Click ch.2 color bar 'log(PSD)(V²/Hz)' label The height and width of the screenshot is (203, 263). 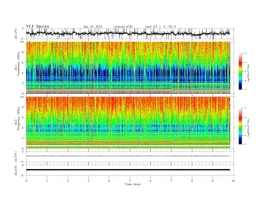(x=249, y=127)
